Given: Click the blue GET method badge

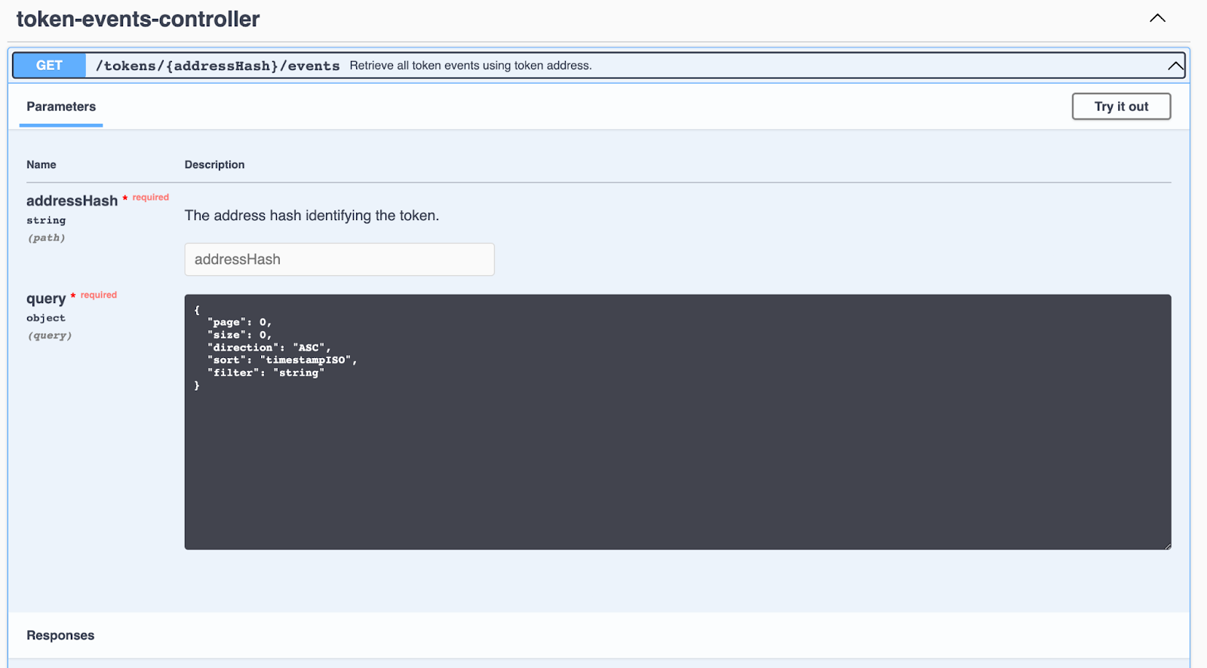Looking at the screenshot, I should click(49, 66).
